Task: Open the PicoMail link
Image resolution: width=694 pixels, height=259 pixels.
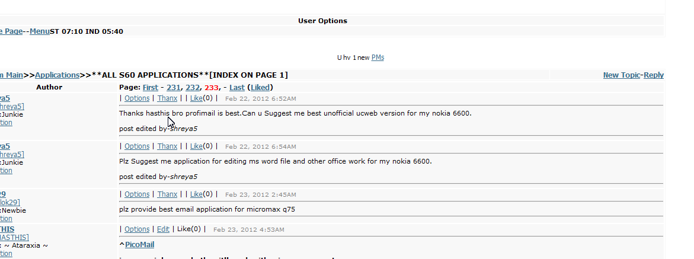Action: (139, 244)
